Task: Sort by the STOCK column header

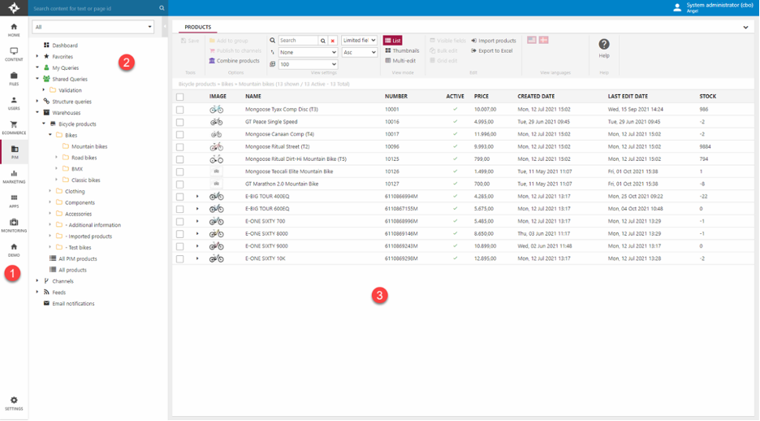Action: point(708,97)
